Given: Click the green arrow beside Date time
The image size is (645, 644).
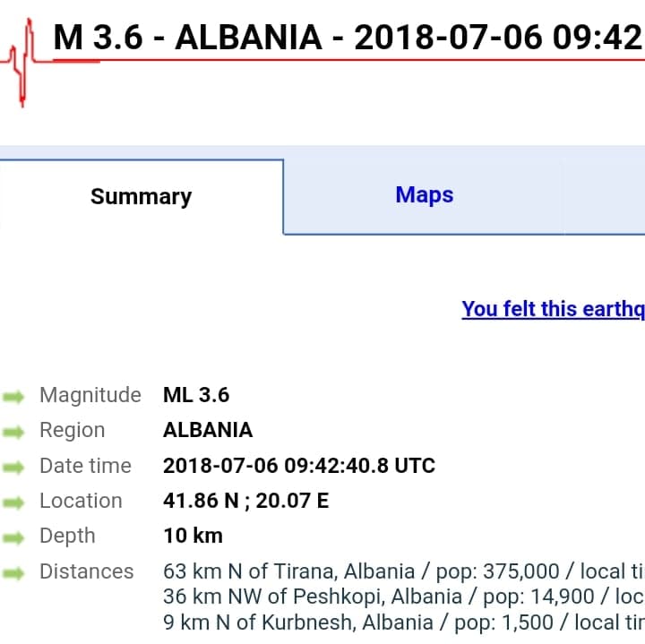Looking at the screenshot, I should (x=14, y=467).
